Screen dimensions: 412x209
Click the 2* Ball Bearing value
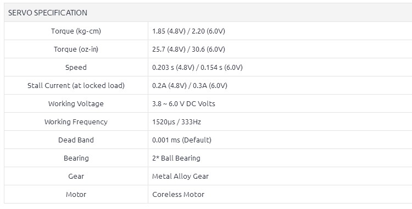(x=176, y=158)
